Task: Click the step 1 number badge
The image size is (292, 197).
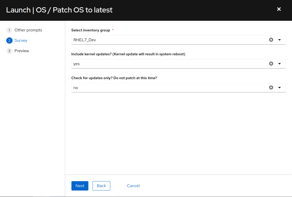Action: [9, 30]
